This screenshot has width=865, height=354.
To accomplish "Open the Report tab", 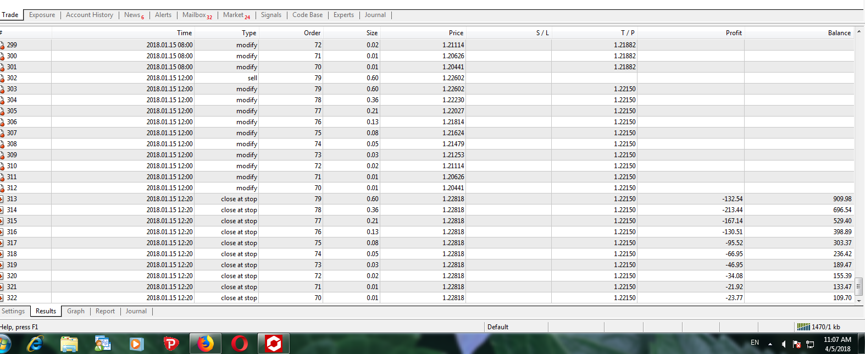I will (x=105, y=311).
